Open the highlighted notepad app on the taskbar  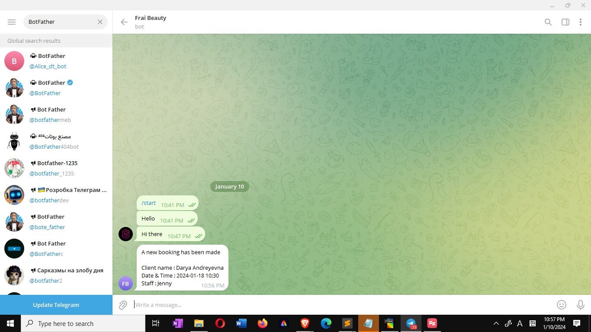368,323
